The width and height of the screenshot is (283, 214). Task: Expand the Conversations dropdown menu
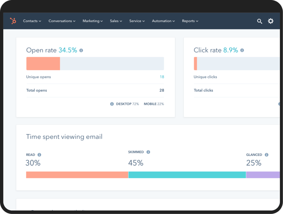[x=62, y=21]
